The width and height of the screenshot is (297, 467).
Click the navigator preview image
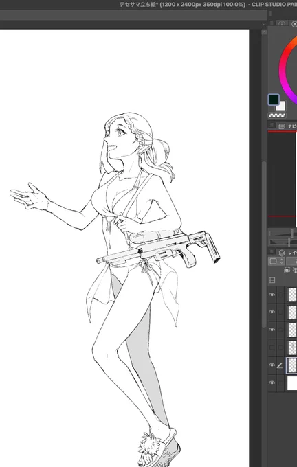point(283,179)
